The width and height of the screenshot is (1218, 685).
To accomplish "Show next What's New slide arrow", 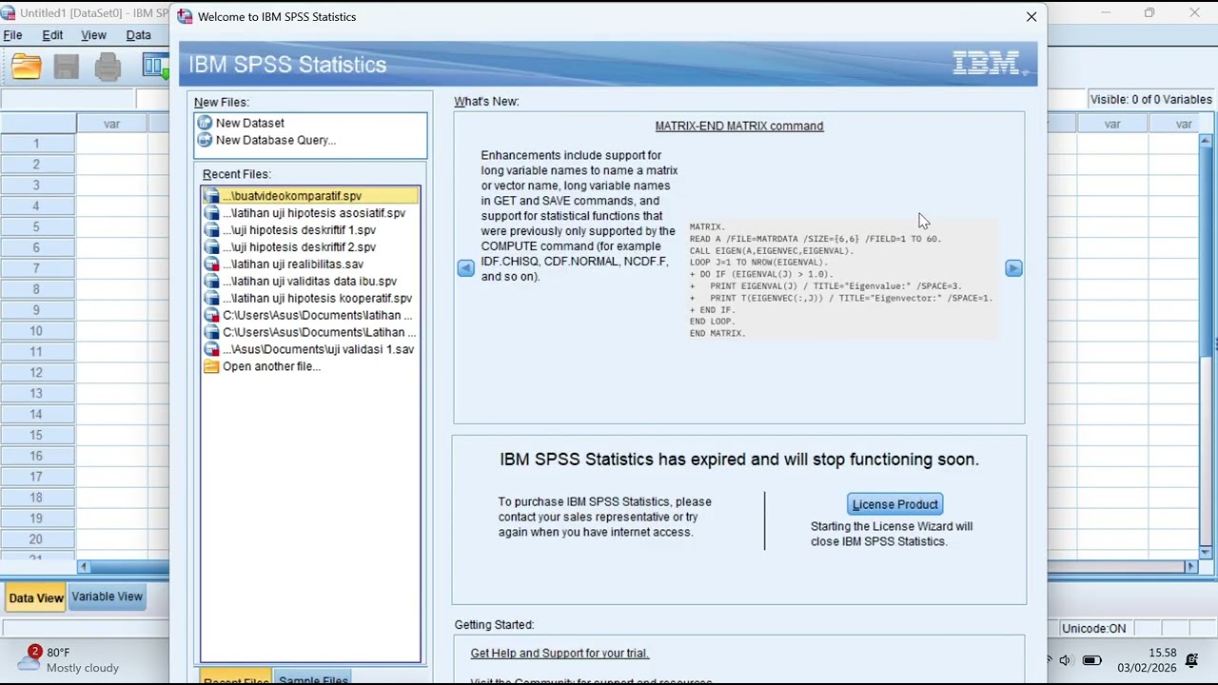I will click(x=1013, y=268).
